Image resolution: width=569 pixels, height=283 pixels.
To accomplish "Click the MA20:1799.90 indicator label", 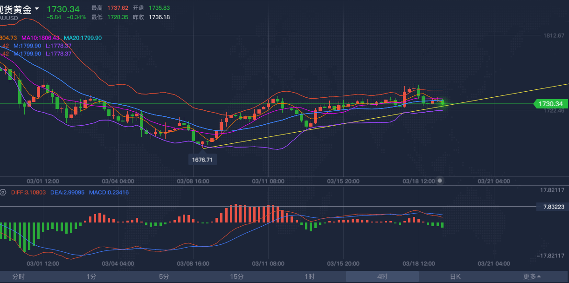I will 83,38.
